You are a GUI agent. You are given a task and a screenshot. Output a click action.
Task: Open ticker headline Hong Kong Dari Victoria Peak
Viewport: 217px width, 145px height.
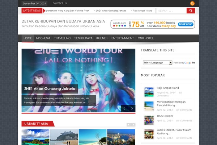[x=67, y=11]
